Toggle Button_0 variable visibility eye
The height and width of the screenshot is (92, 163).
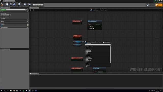pos(28,25)
